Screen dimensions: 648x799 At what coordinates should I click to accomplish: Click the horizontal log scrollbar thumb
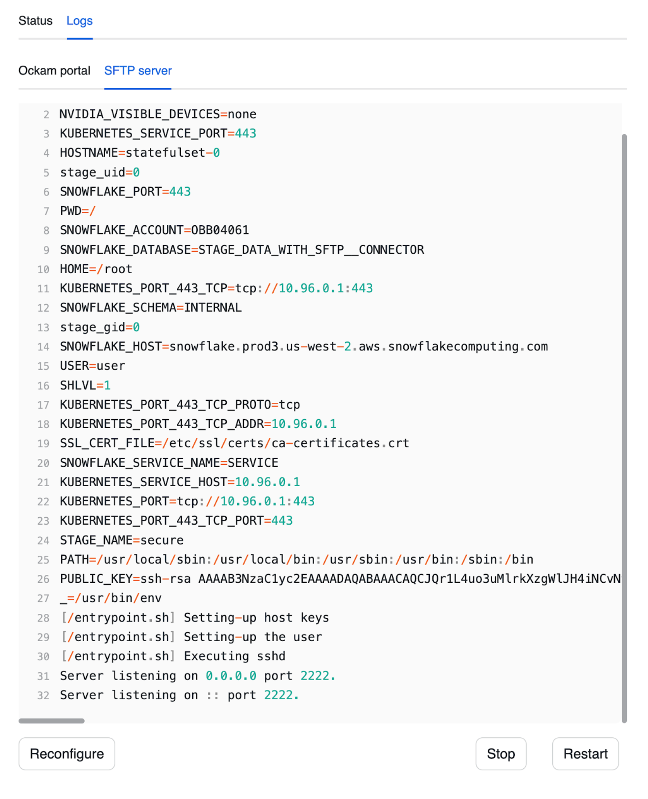pos(52,721)
